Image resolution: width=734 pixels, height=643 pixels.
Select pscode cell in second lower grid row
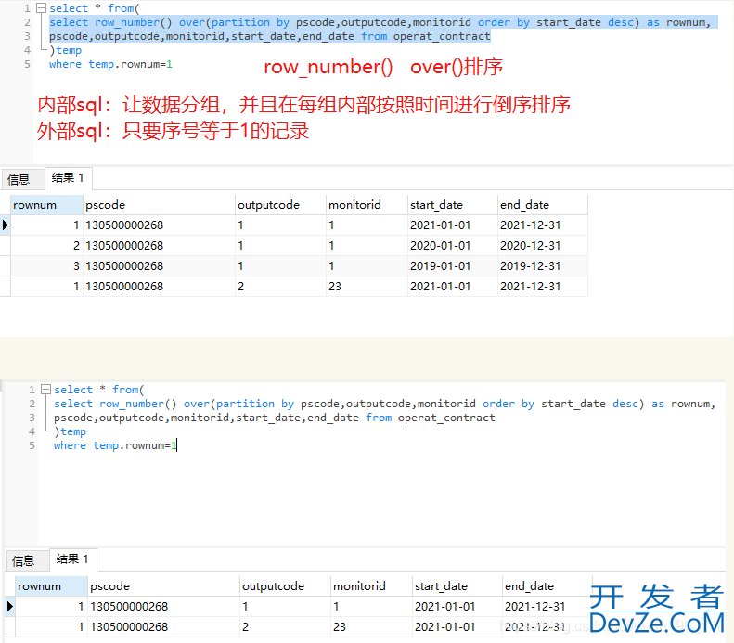pyautogui.click(x=164, y=627)
